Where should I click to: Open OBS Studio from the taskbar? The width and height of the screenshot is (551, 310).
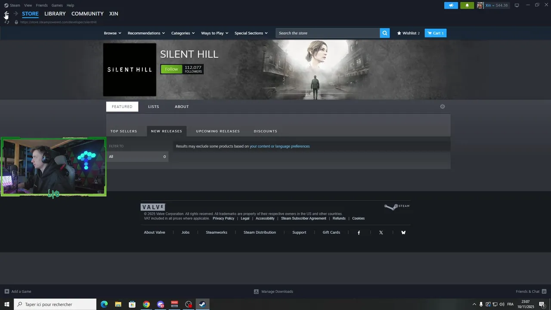[189, 304]
